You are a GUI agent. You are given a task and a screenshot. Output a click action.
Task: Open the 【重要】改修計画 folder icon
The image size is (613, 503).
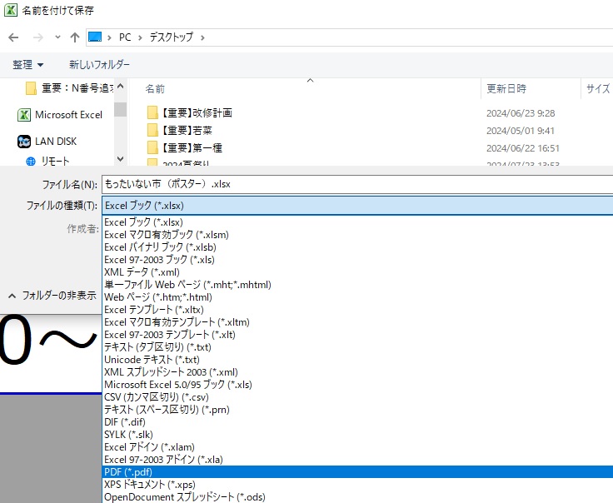coord(152,112)
